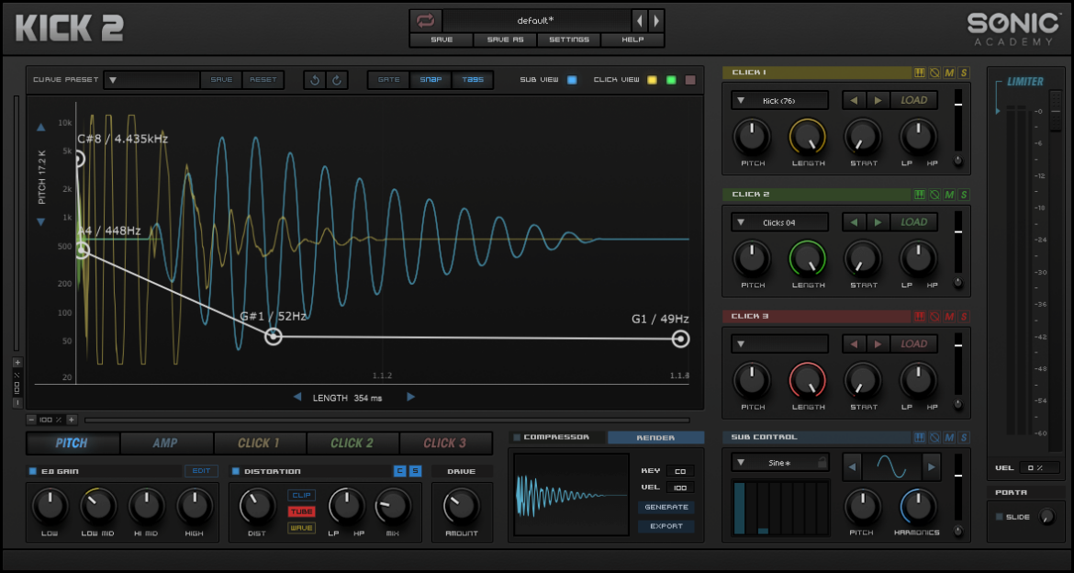Decrease Length with the left arrow
This screenshot has width=1074, height=573.
click(x=297, y=397)
